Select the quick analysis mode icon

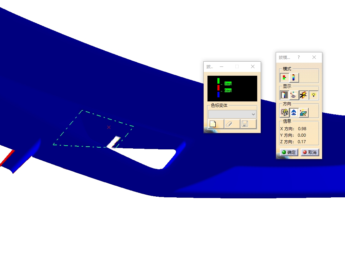click(x=284, y=78)
